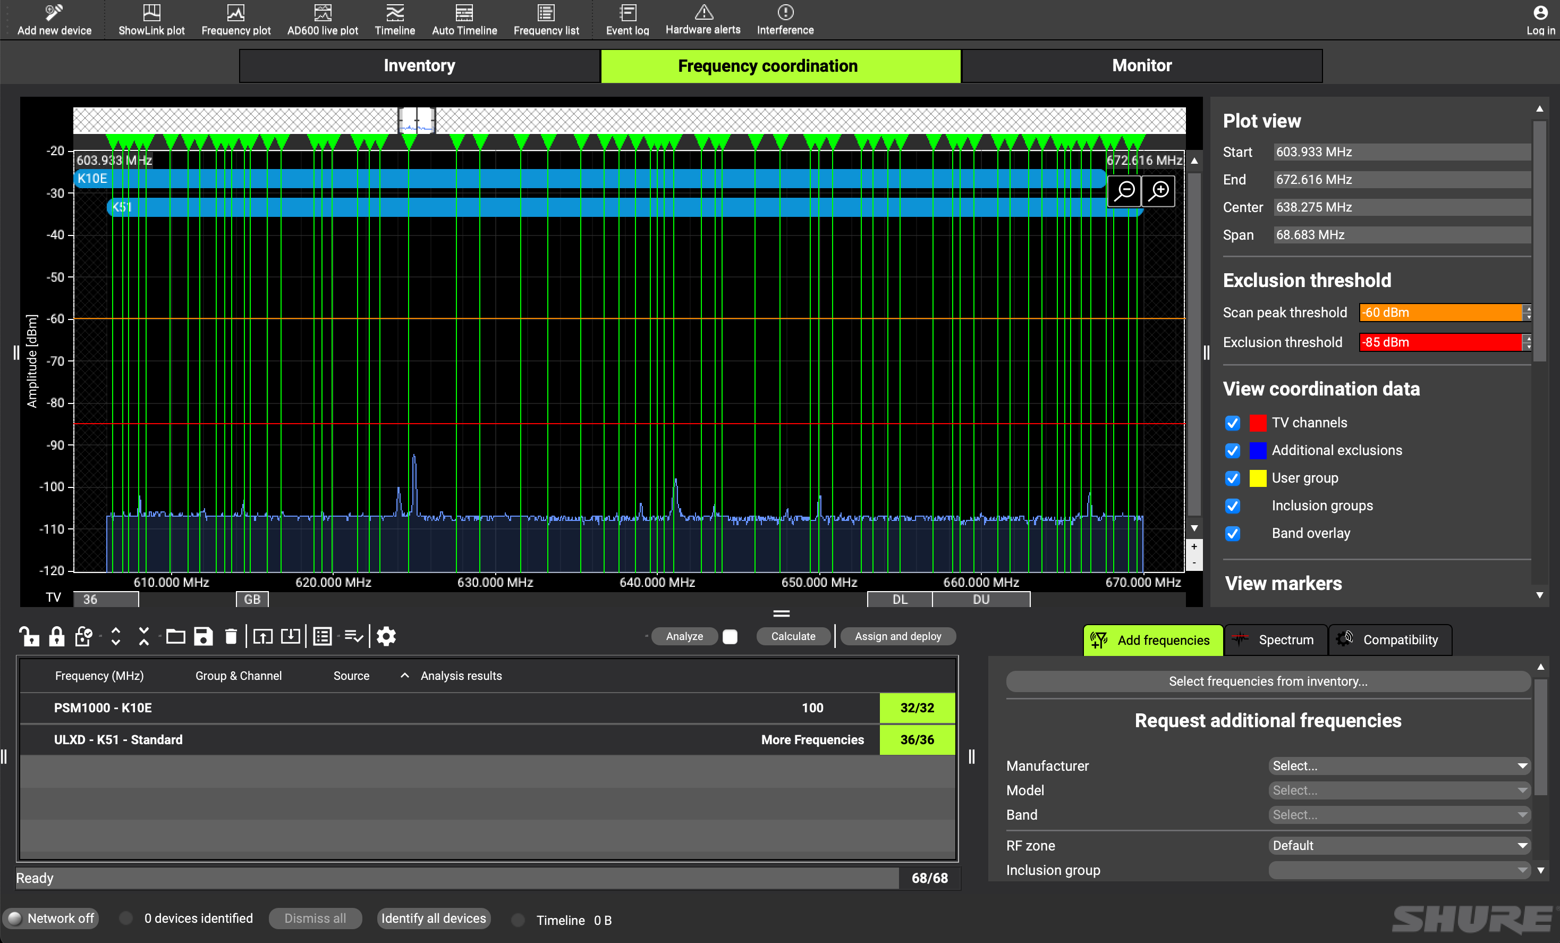Click the frequency list view icon
This screenshot has height=943, width=1560.
[323, 636]
